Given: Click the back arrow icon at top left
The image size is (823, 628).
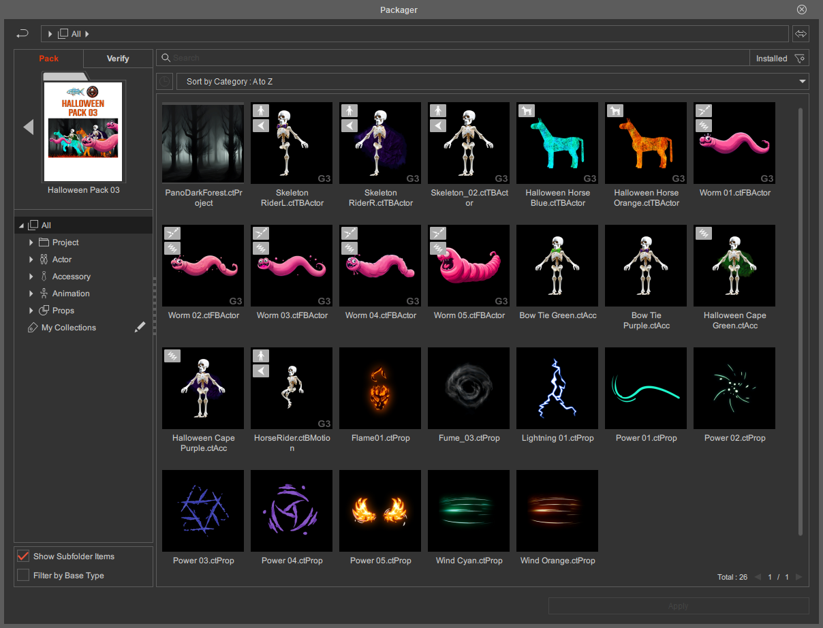Looking at the screenshot, I should (22, 33).
